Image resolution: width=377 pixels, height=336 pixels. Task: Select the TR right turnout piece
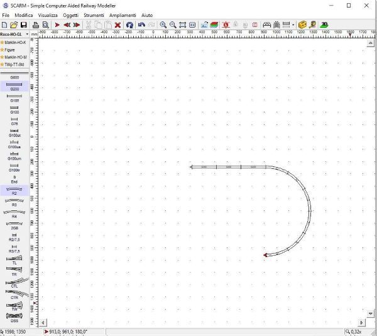(x=14, y=271)
